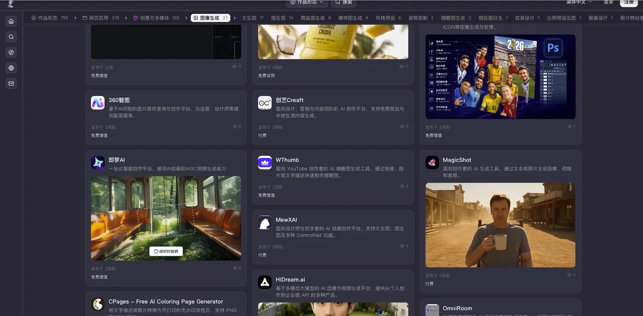Click the 免费增值 label on 360智图 card
Viewport: 643px width, 316px height.
(x=99, y=135)
